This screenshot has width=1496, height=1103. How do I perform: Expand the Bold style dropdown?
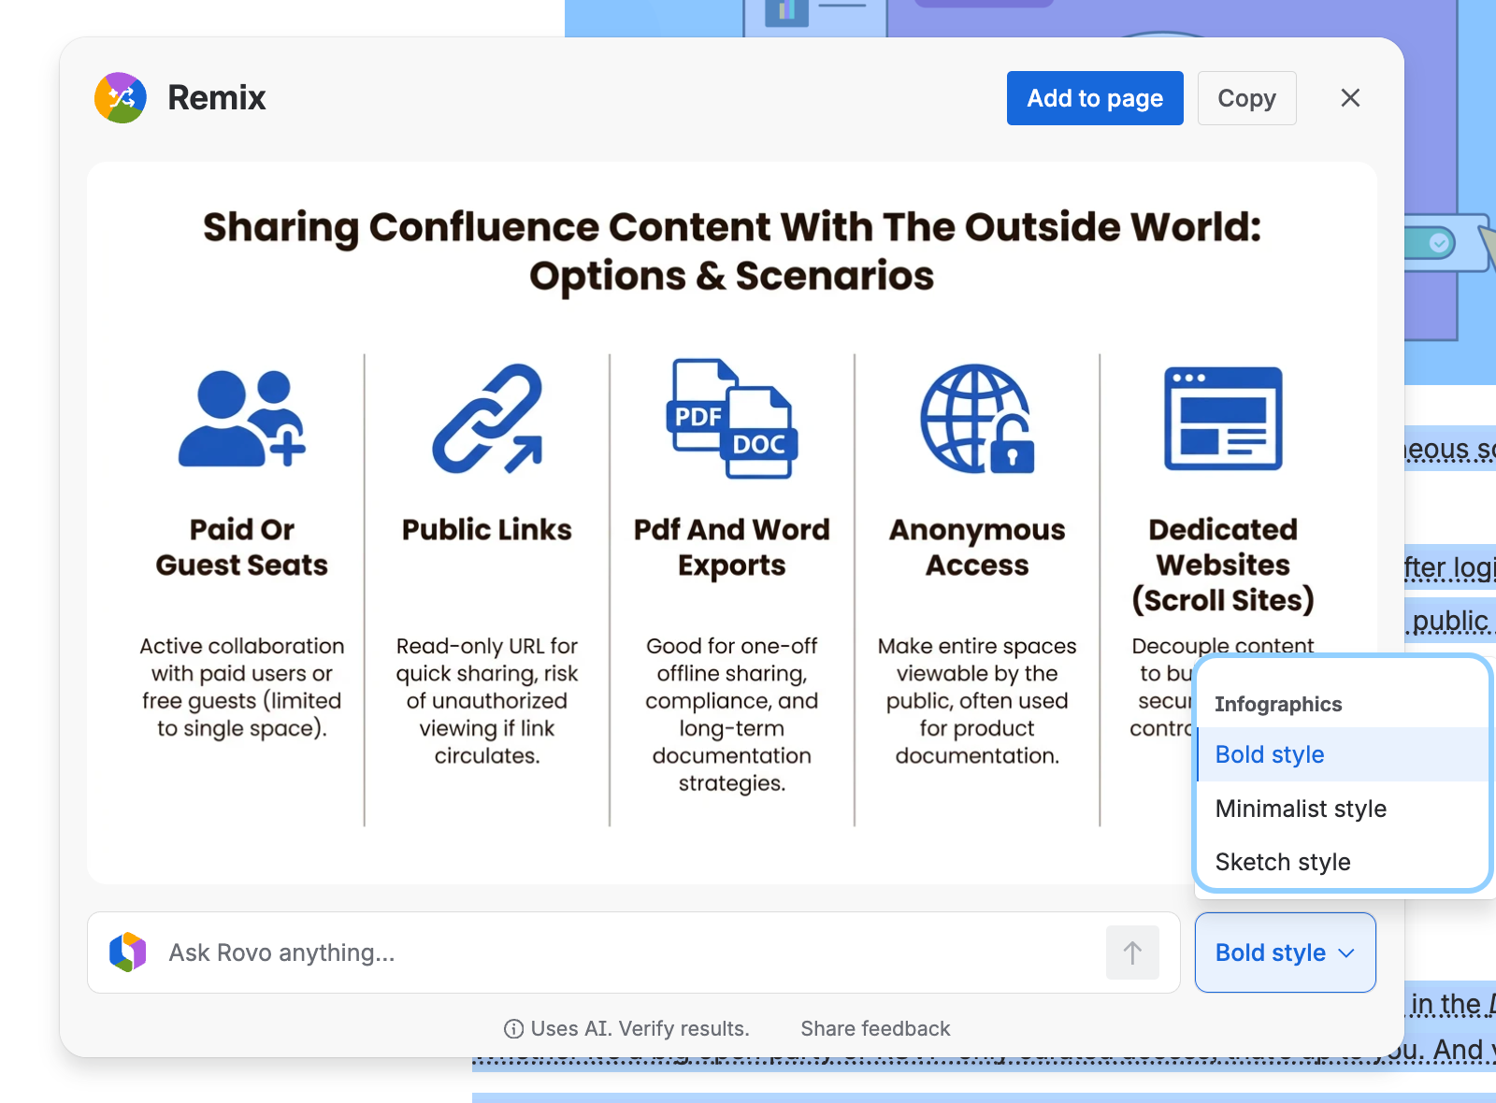1286,953
